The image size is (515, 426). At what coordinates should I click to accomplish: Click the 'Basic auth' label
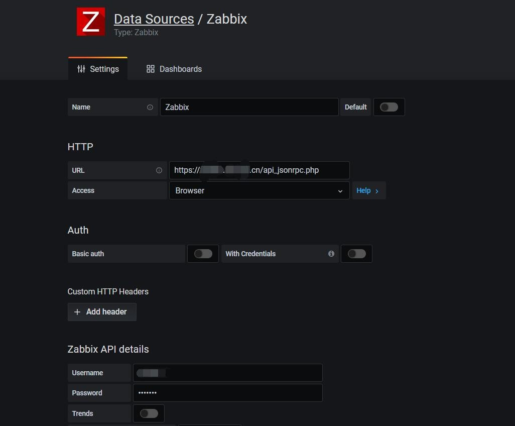88,254
